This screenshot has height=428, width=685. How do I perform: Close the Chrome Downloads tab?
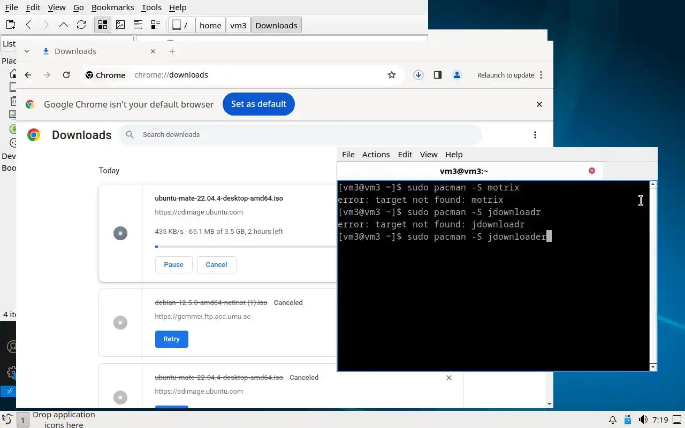pos(153,51)
